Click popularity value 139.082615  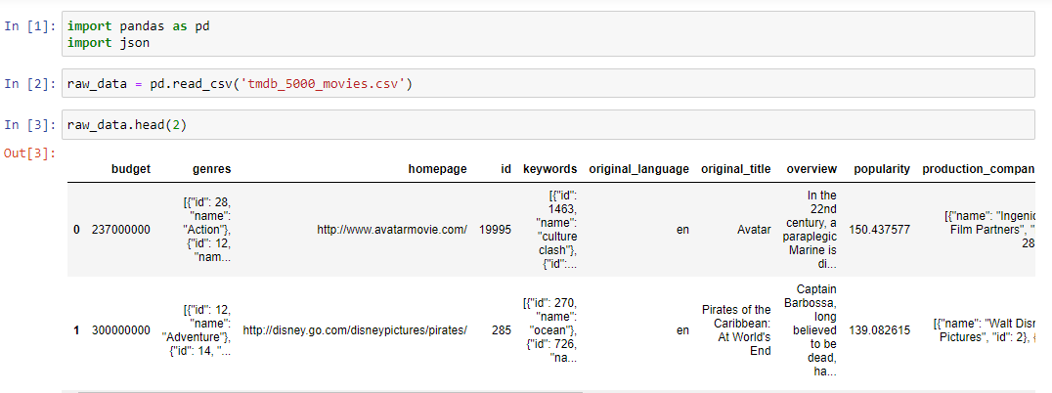(880, 330)
